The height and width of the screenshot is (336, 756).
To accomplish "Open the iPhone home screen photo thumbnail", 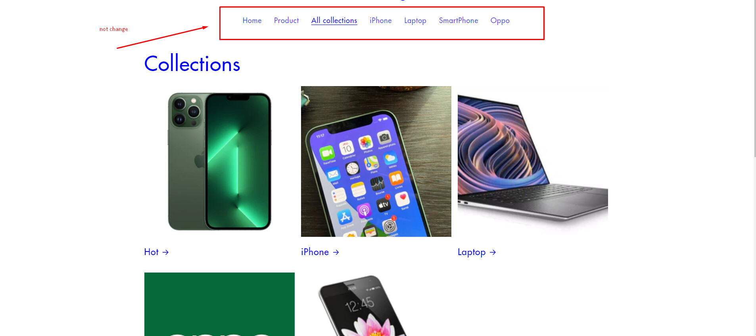I will [x=376, y=161].
